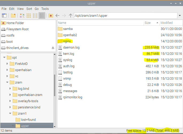Open the Edit menu

(12, 9)
